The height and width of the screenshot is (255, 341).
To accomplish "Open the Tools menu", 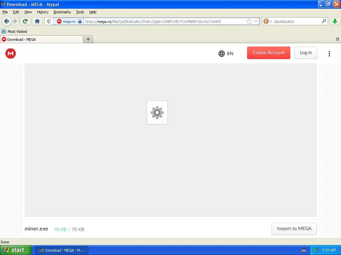I will point(80,12).
